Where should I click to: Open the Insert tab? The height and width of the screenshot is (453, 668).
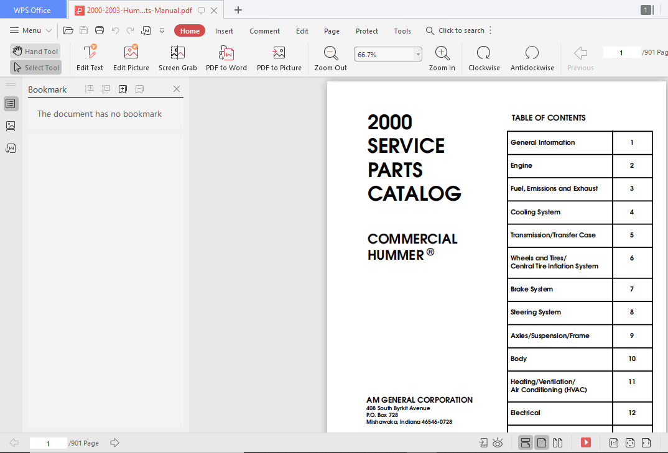[224, 31]
